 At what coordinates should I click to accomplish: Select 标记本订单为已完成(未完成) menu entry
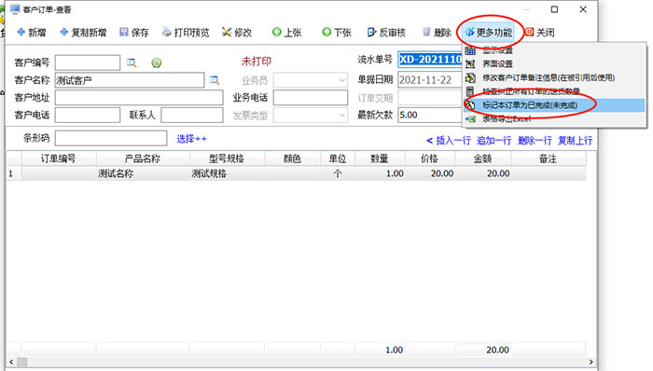tap(554, 105)
